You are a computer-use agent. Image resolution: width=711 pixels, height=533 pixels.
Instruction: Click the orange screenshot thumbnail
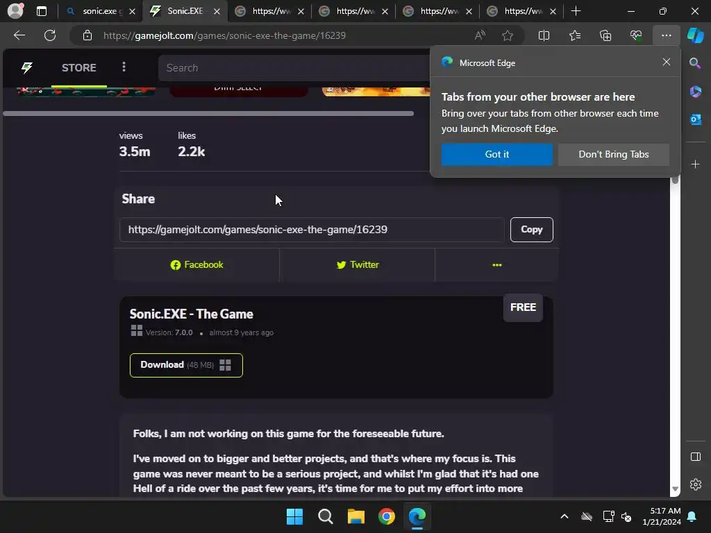pos(376,92)
